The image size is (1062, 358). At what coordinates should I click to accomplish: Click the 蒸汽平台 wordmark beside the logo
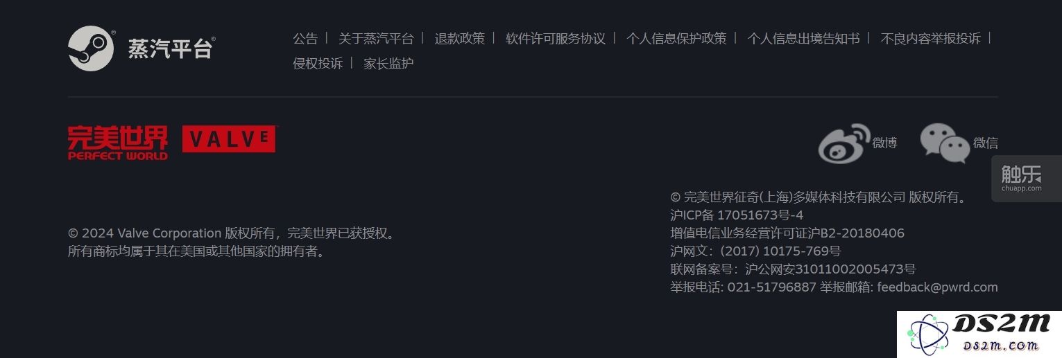tap(171, 48)
